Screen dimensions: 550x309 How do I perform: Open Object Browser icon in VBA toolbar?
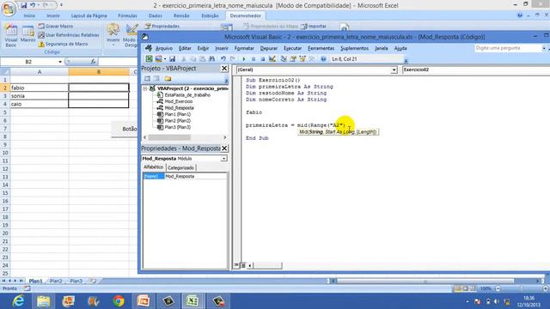(302, 59)
